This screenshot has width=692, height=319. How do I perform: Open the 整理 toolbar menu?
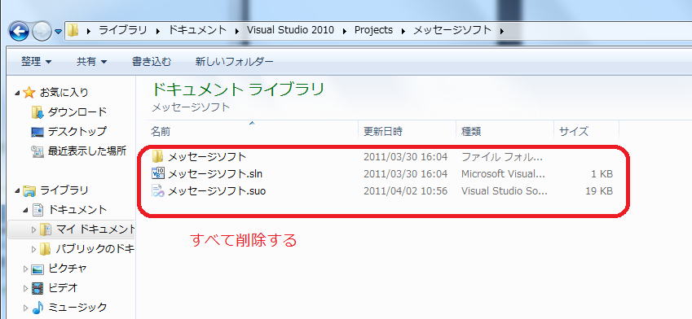pos(36,62)
